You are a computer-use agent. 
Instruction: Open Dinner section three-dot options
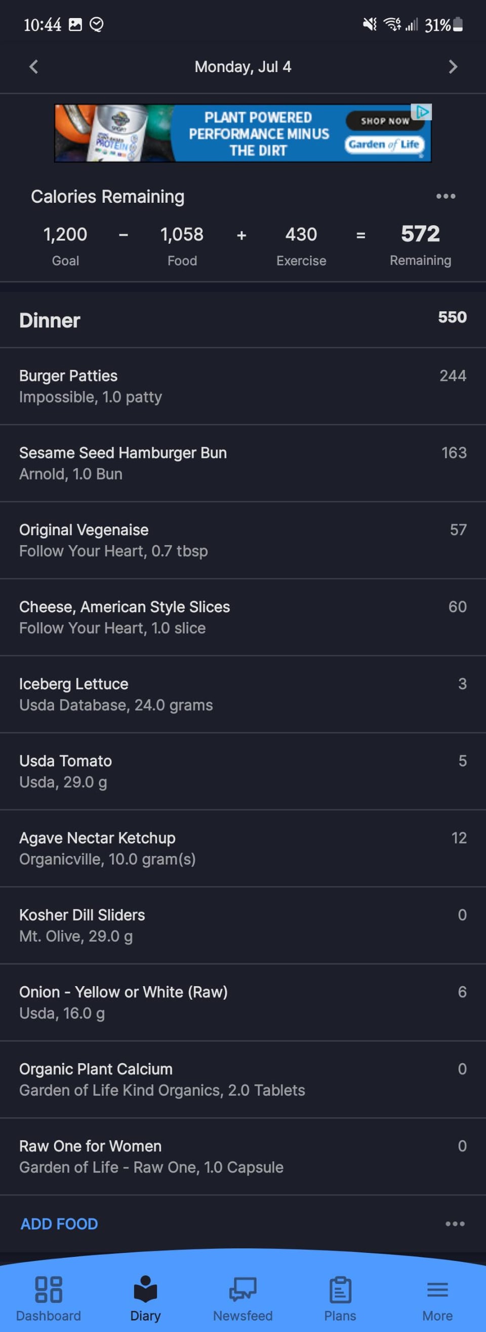coord(455,1224)
